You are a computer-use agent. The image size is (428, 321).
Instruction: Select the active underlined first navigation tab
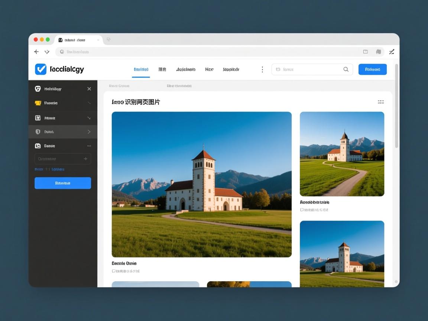(141, 69)
